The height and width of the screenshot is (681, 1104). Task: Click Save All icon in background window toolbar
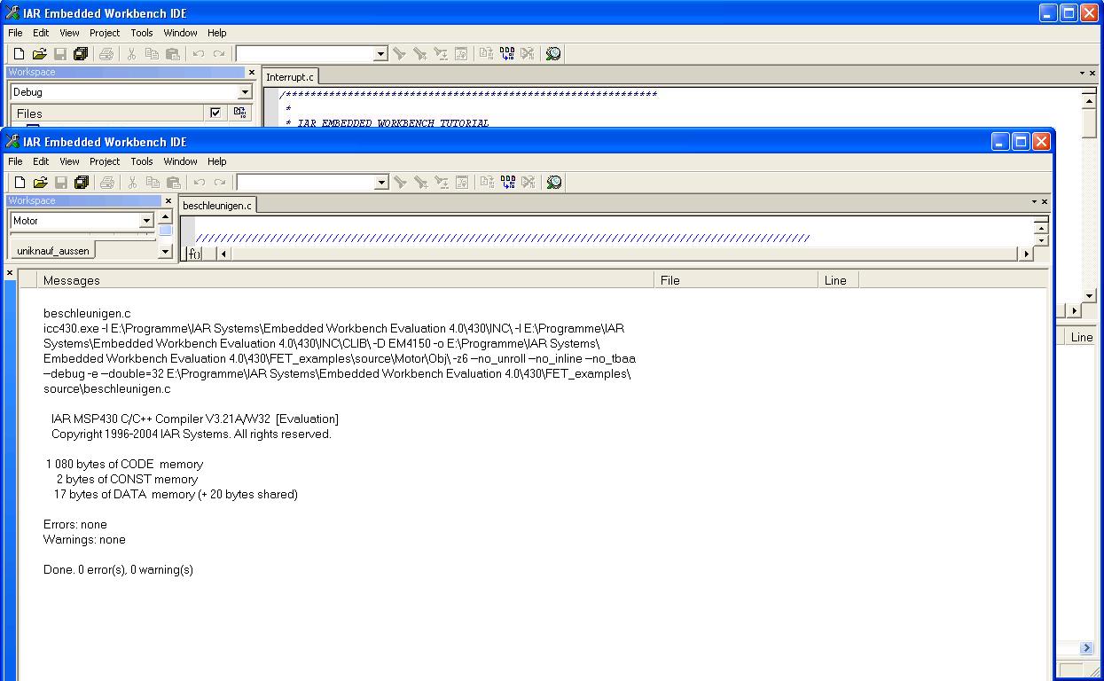click(x=81, y=54)
